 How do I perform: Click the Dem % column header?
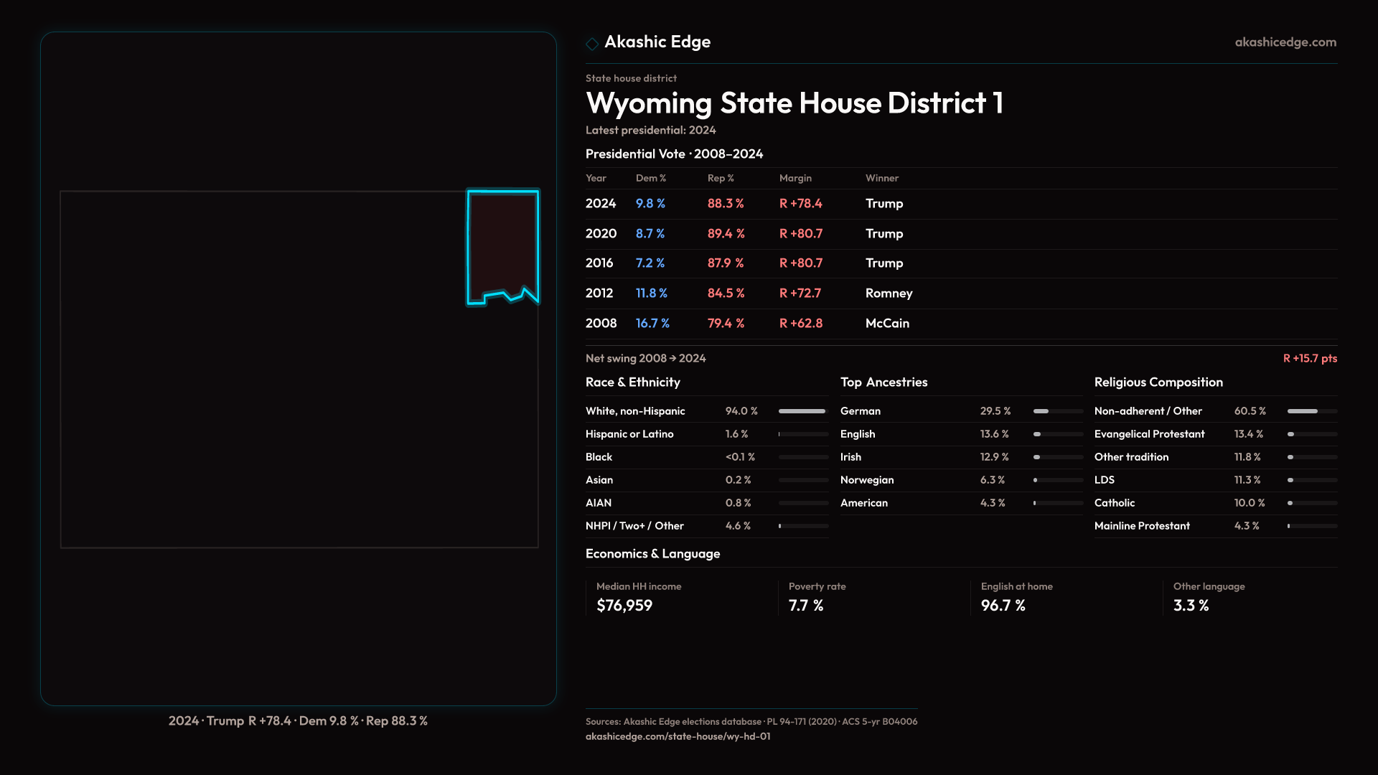point(650,178)
